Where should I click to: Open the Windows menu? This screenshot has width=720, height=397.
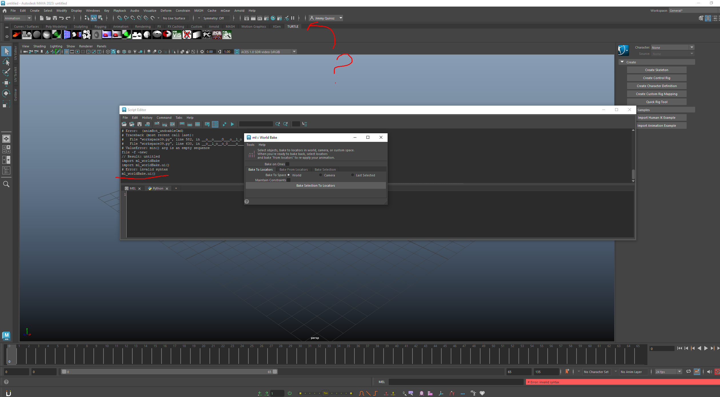(93, 11)
